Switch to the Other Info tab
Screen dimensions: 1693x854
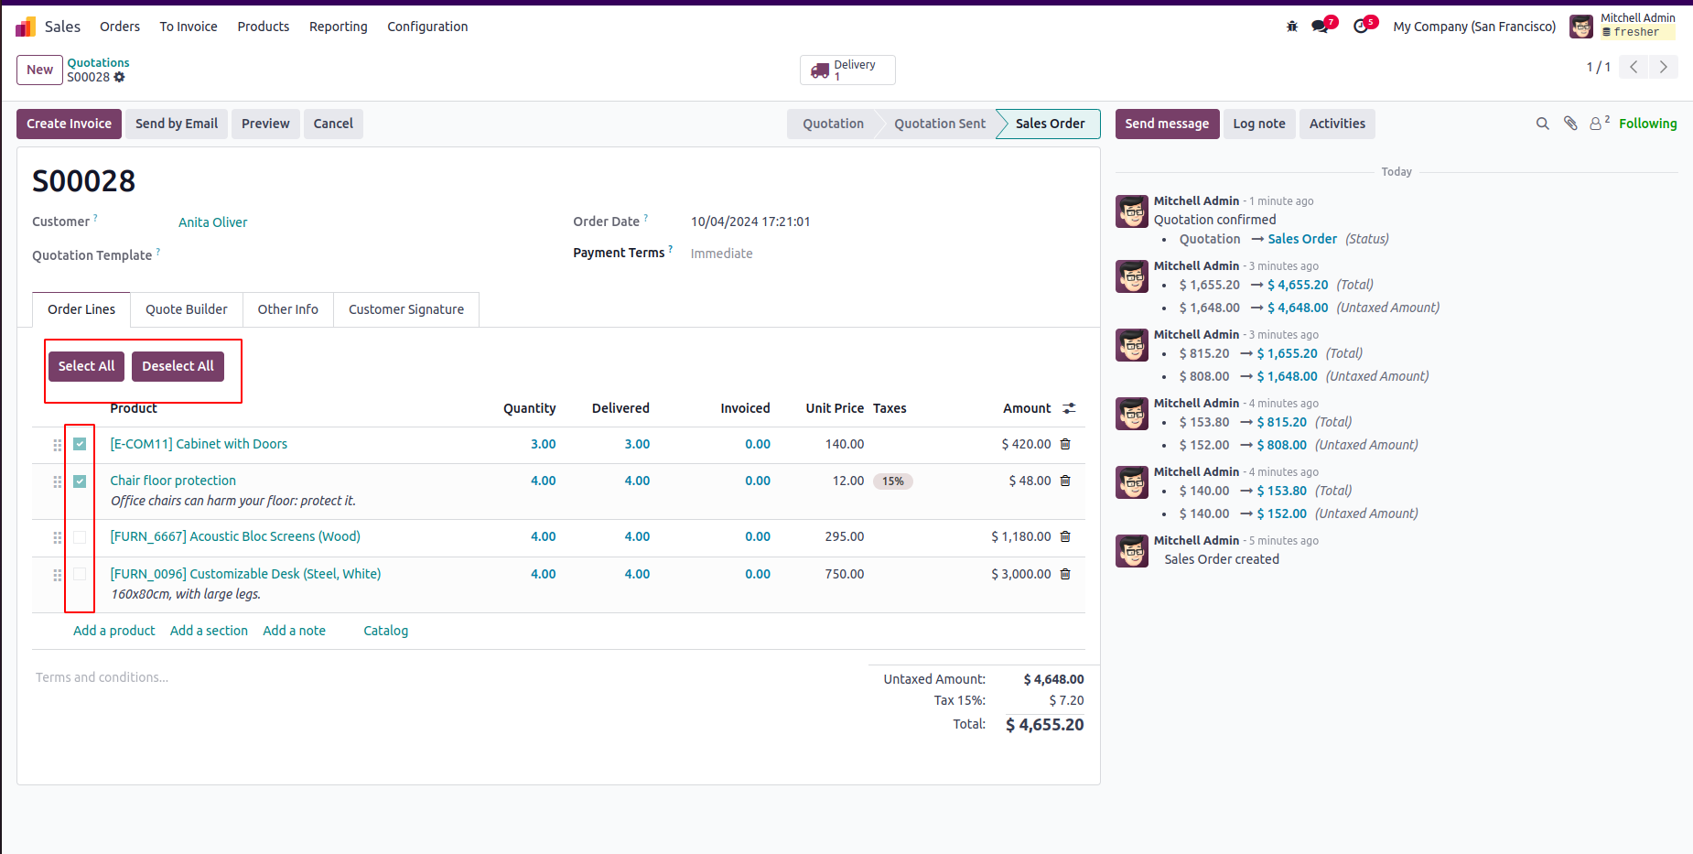pos(288,309)
